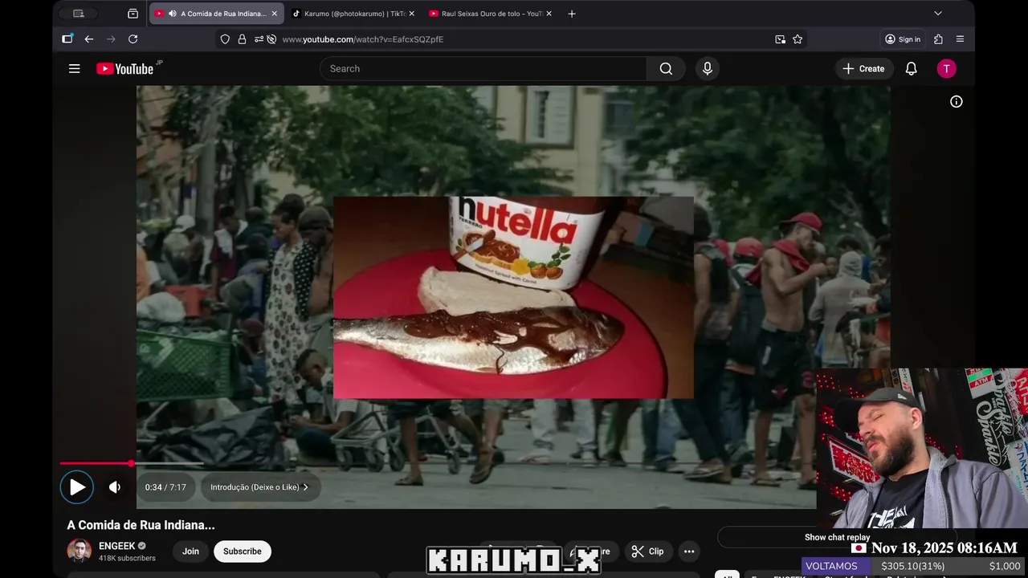1028x578 pixels.
Task: Open tracking protection shield
Action: [x=225, y=39]
